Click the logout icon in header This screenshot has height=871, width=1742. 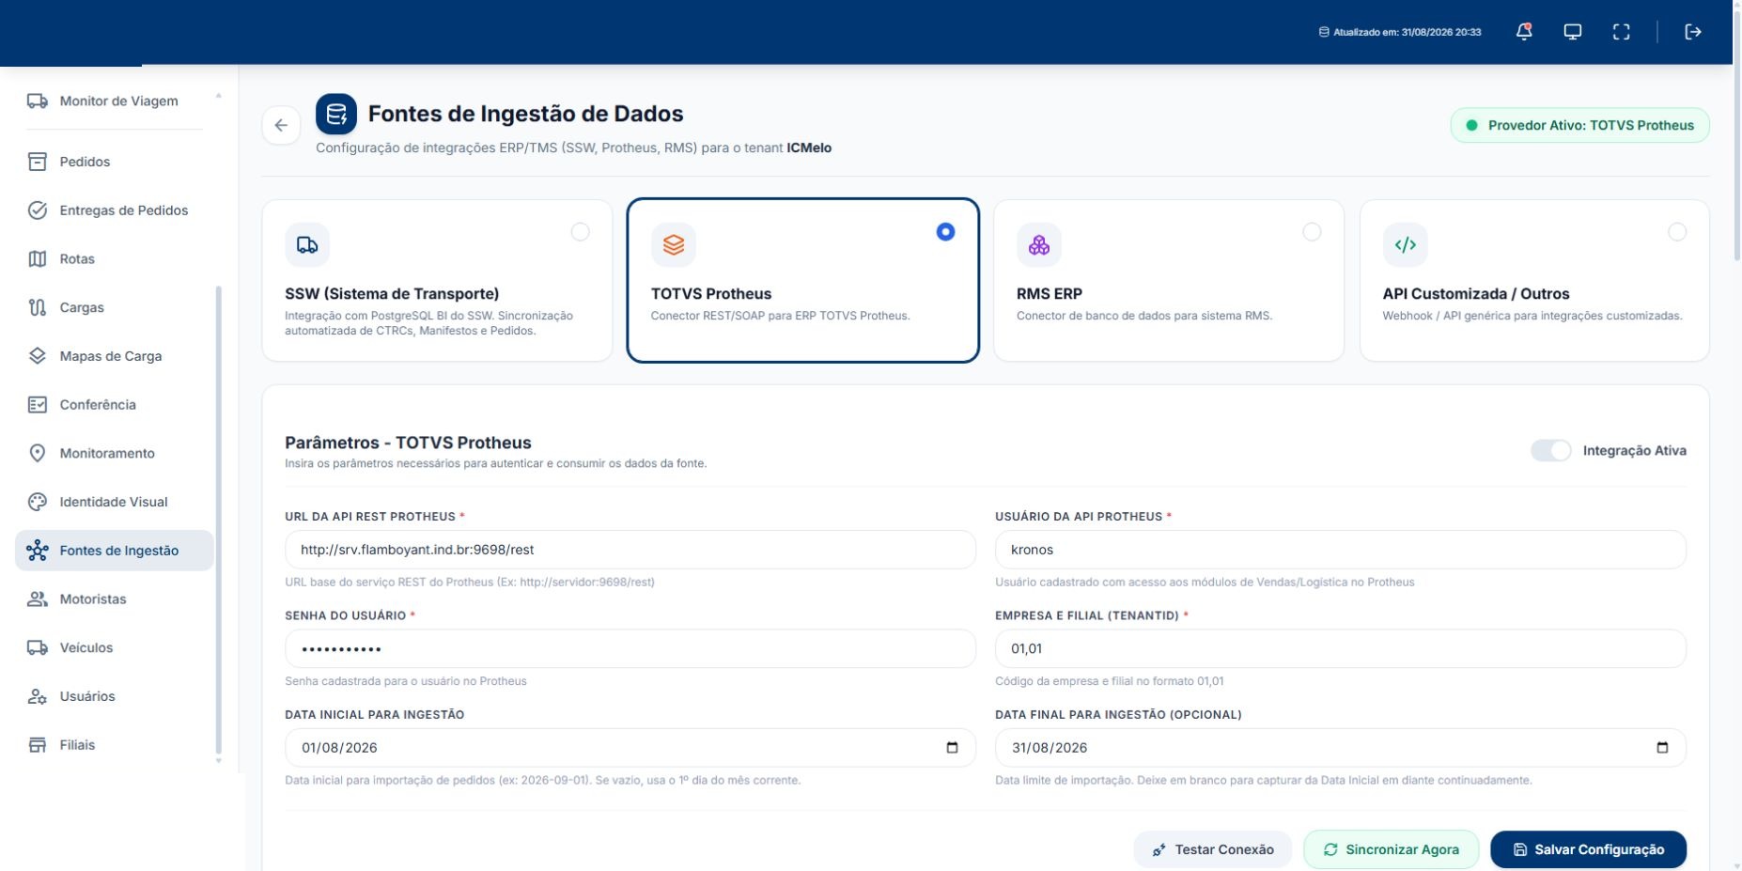click(x=1693, y=32)
